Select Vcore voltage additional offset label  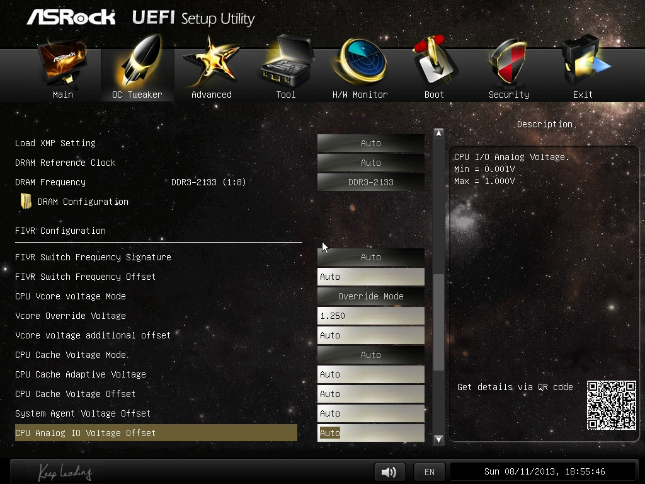point(93,335)
